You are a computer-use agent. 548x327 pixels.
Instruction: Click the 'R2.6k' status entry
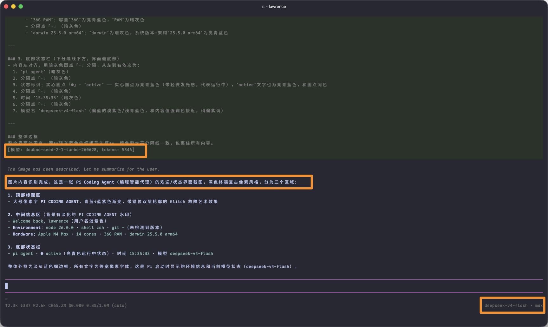coord(39,305)
